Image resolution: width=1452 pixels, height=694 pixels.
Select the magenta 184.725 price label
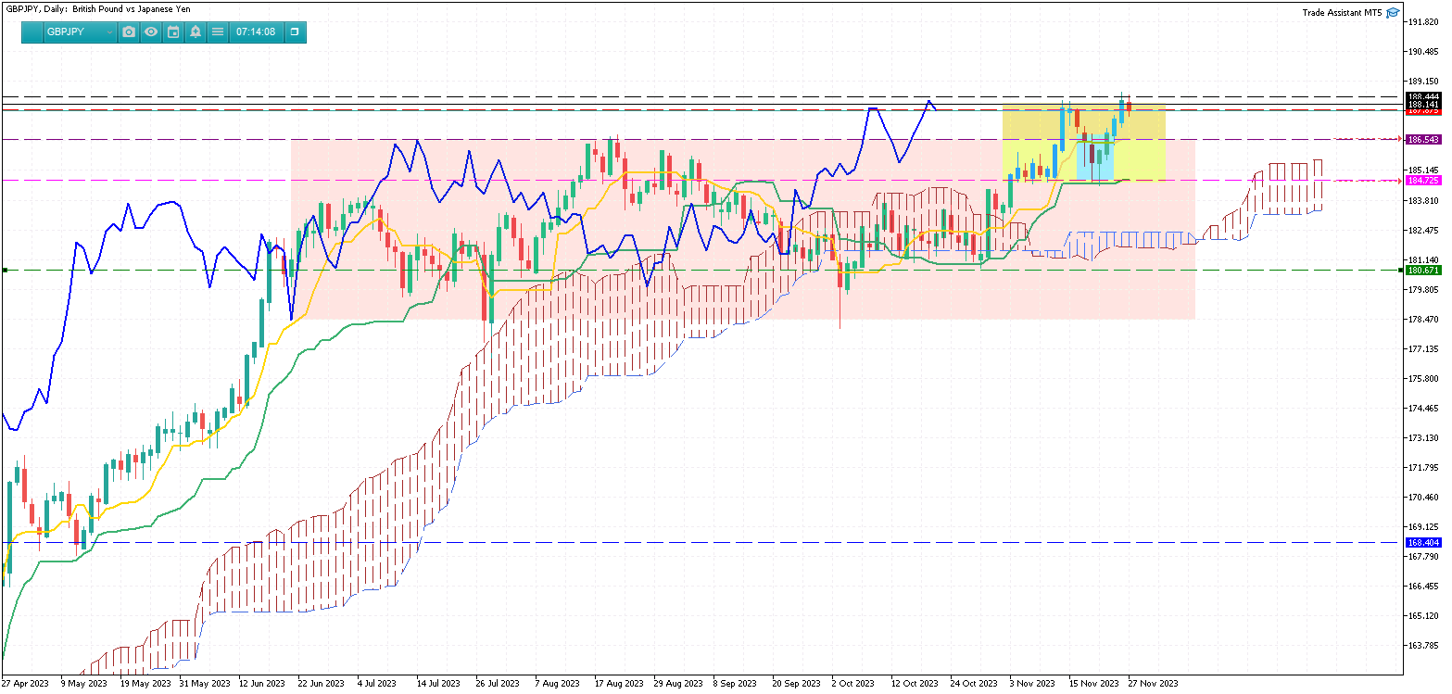point(1423,181)
